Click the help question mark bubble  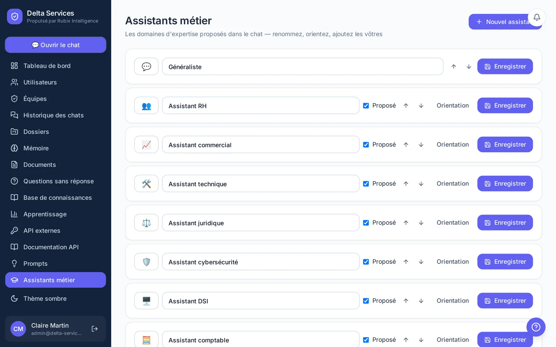pyautogui.click(x=536, y=327)
